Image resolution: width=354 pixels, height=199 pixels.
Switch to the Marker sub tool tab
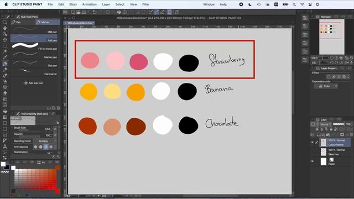pyautogui.click(x=48, y=22)
